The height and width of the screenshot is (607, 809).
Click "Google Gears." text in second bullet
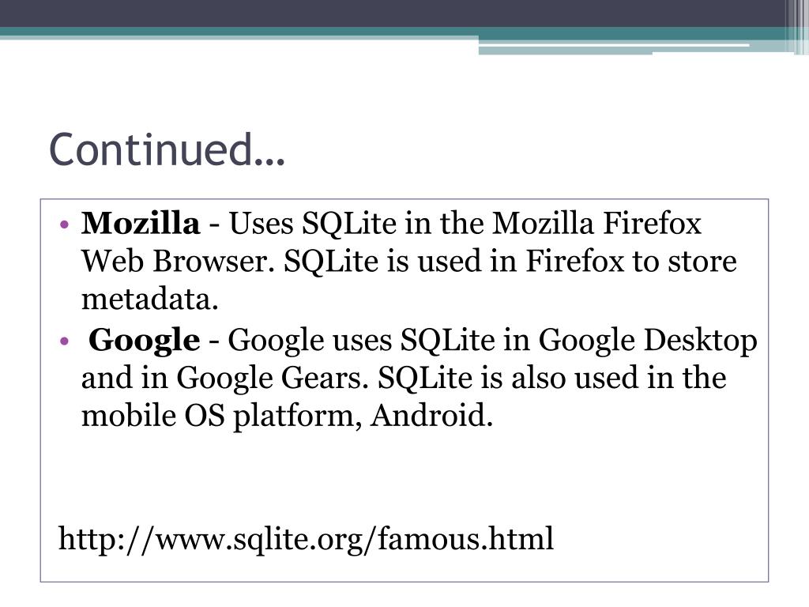273,379
